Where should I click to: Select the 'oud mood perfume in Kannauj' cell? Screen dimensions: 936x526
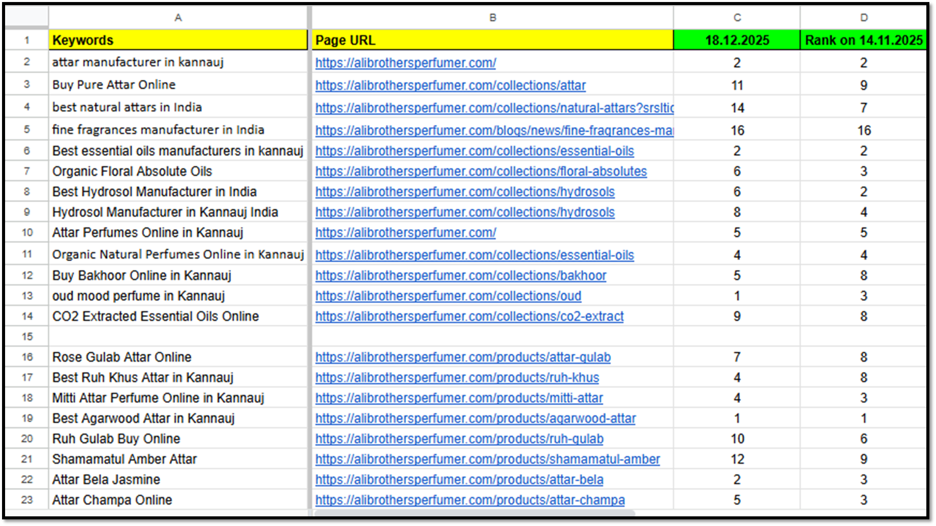178,296
